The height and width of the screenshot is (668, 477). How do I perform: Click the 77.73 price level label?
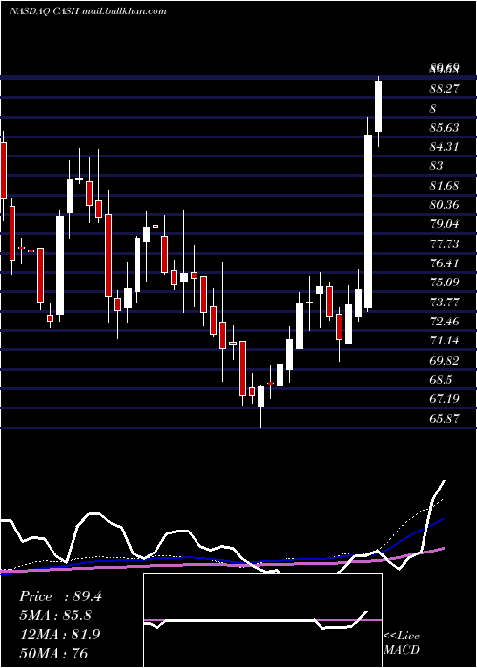(446, 244)
